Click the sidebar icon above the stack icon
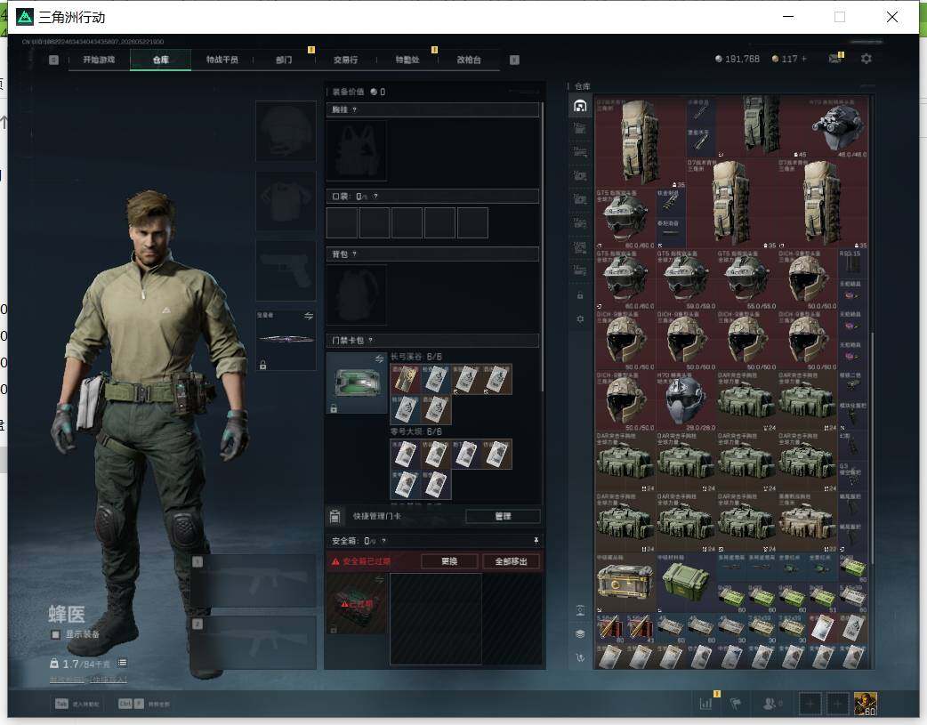The height and width of the screenshot is (725, 927). [x=581, y=610]
